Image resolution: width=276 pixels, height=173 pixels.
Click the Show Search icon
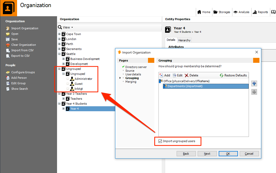8,89
